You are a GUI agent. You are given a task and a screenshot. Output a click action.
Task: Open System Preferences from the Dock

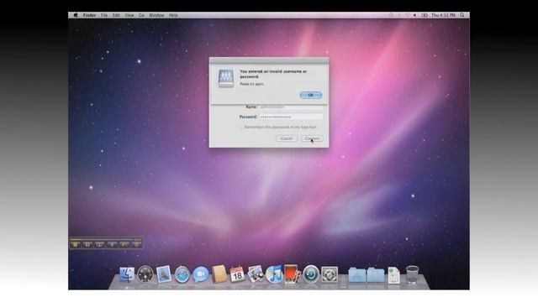[330, 274]
